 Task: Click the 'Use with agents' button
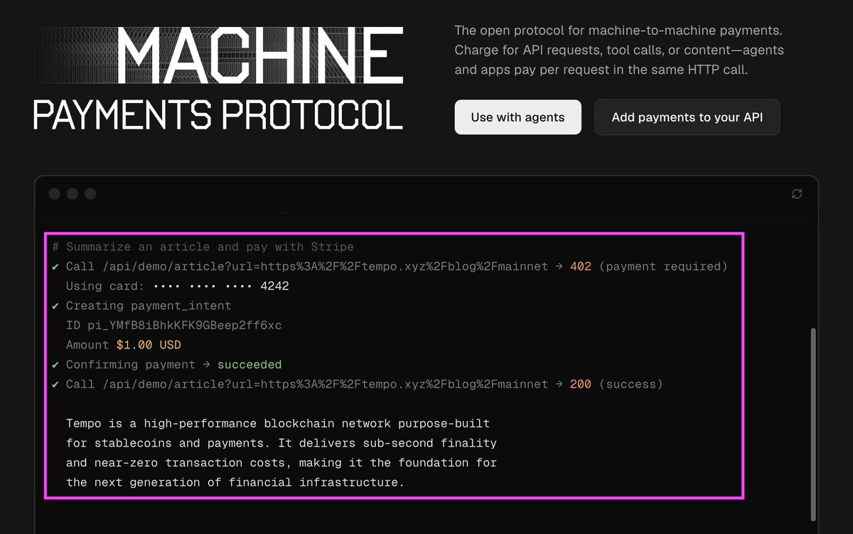(x=517, y=117)
